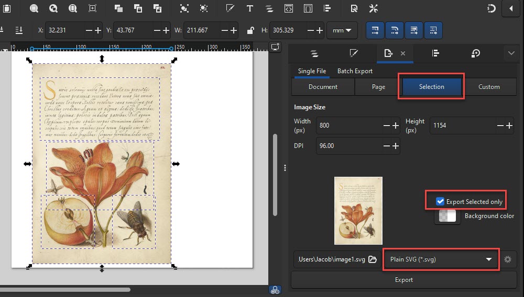Click the wrench preferences icon in toolbar
This screenshot has height=297, width=524.
point(374,8)
